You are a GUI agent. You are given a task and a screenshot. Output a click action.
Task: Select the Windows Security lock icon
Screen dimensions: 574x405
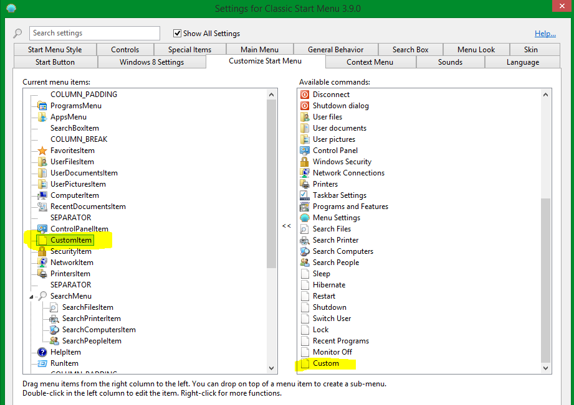pyautogui.click(x=305, y=162)
